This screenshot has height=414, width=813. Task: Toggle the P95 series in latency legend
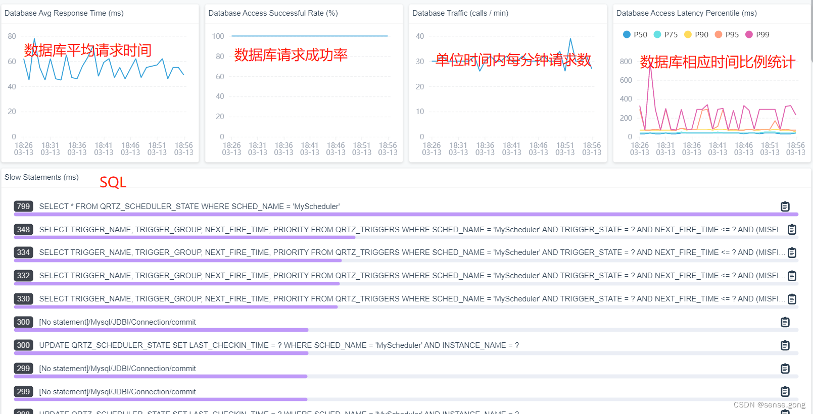(727, 34)
